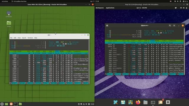189x106 pixels.
Task: Select mintreport-tray process row
Action: [49, 76]
